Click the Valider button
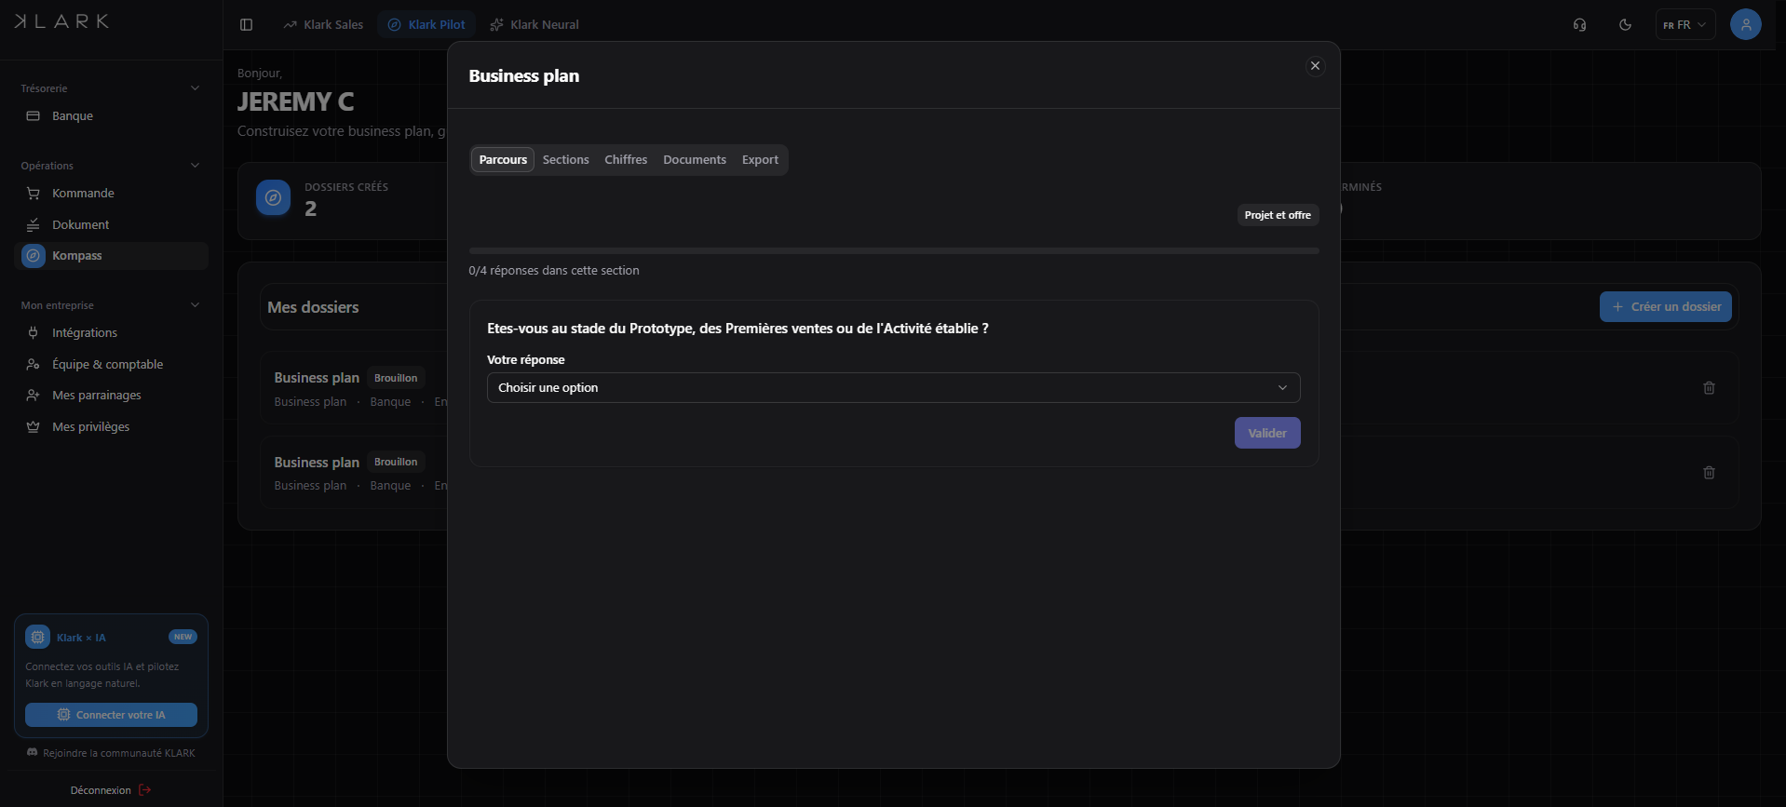This screenshot has height=807, width=1786. tap(1267, 433)
